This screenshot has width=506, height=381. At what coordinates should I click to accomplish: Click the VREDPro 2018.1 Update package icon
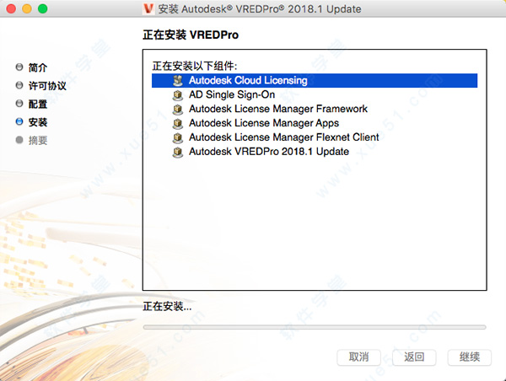coord(178,152)
